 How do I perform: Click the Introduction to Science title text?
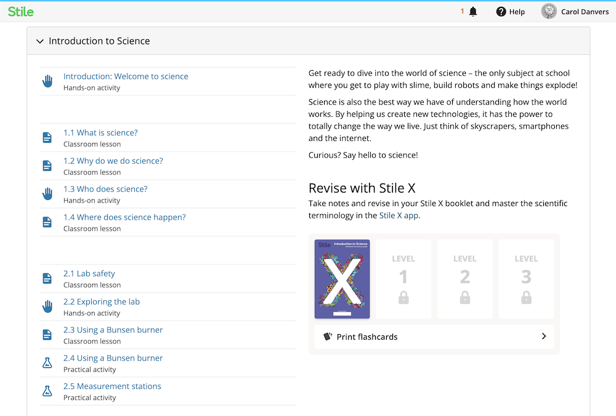(x=99, y=41)
